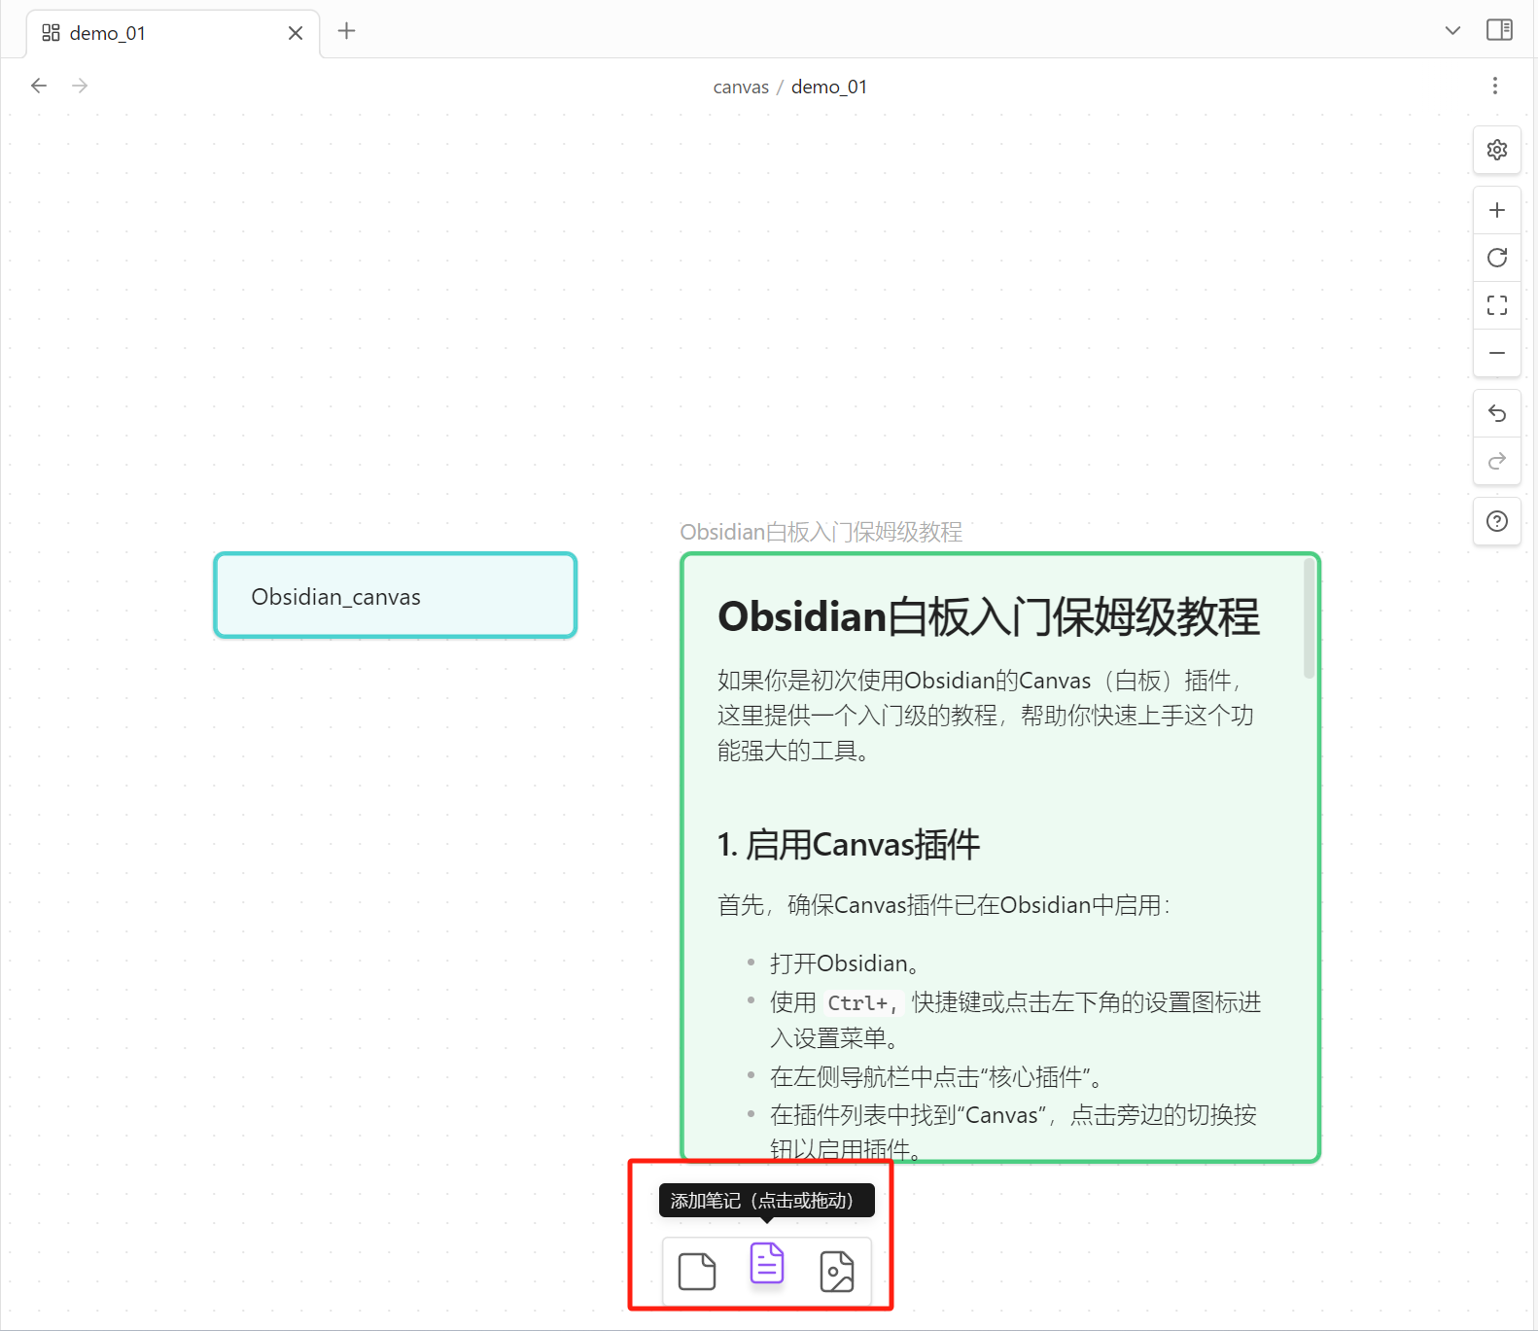1538x1331 pixels.
Task: Add note from vault icon
Action: click(x=767, y=1263)
